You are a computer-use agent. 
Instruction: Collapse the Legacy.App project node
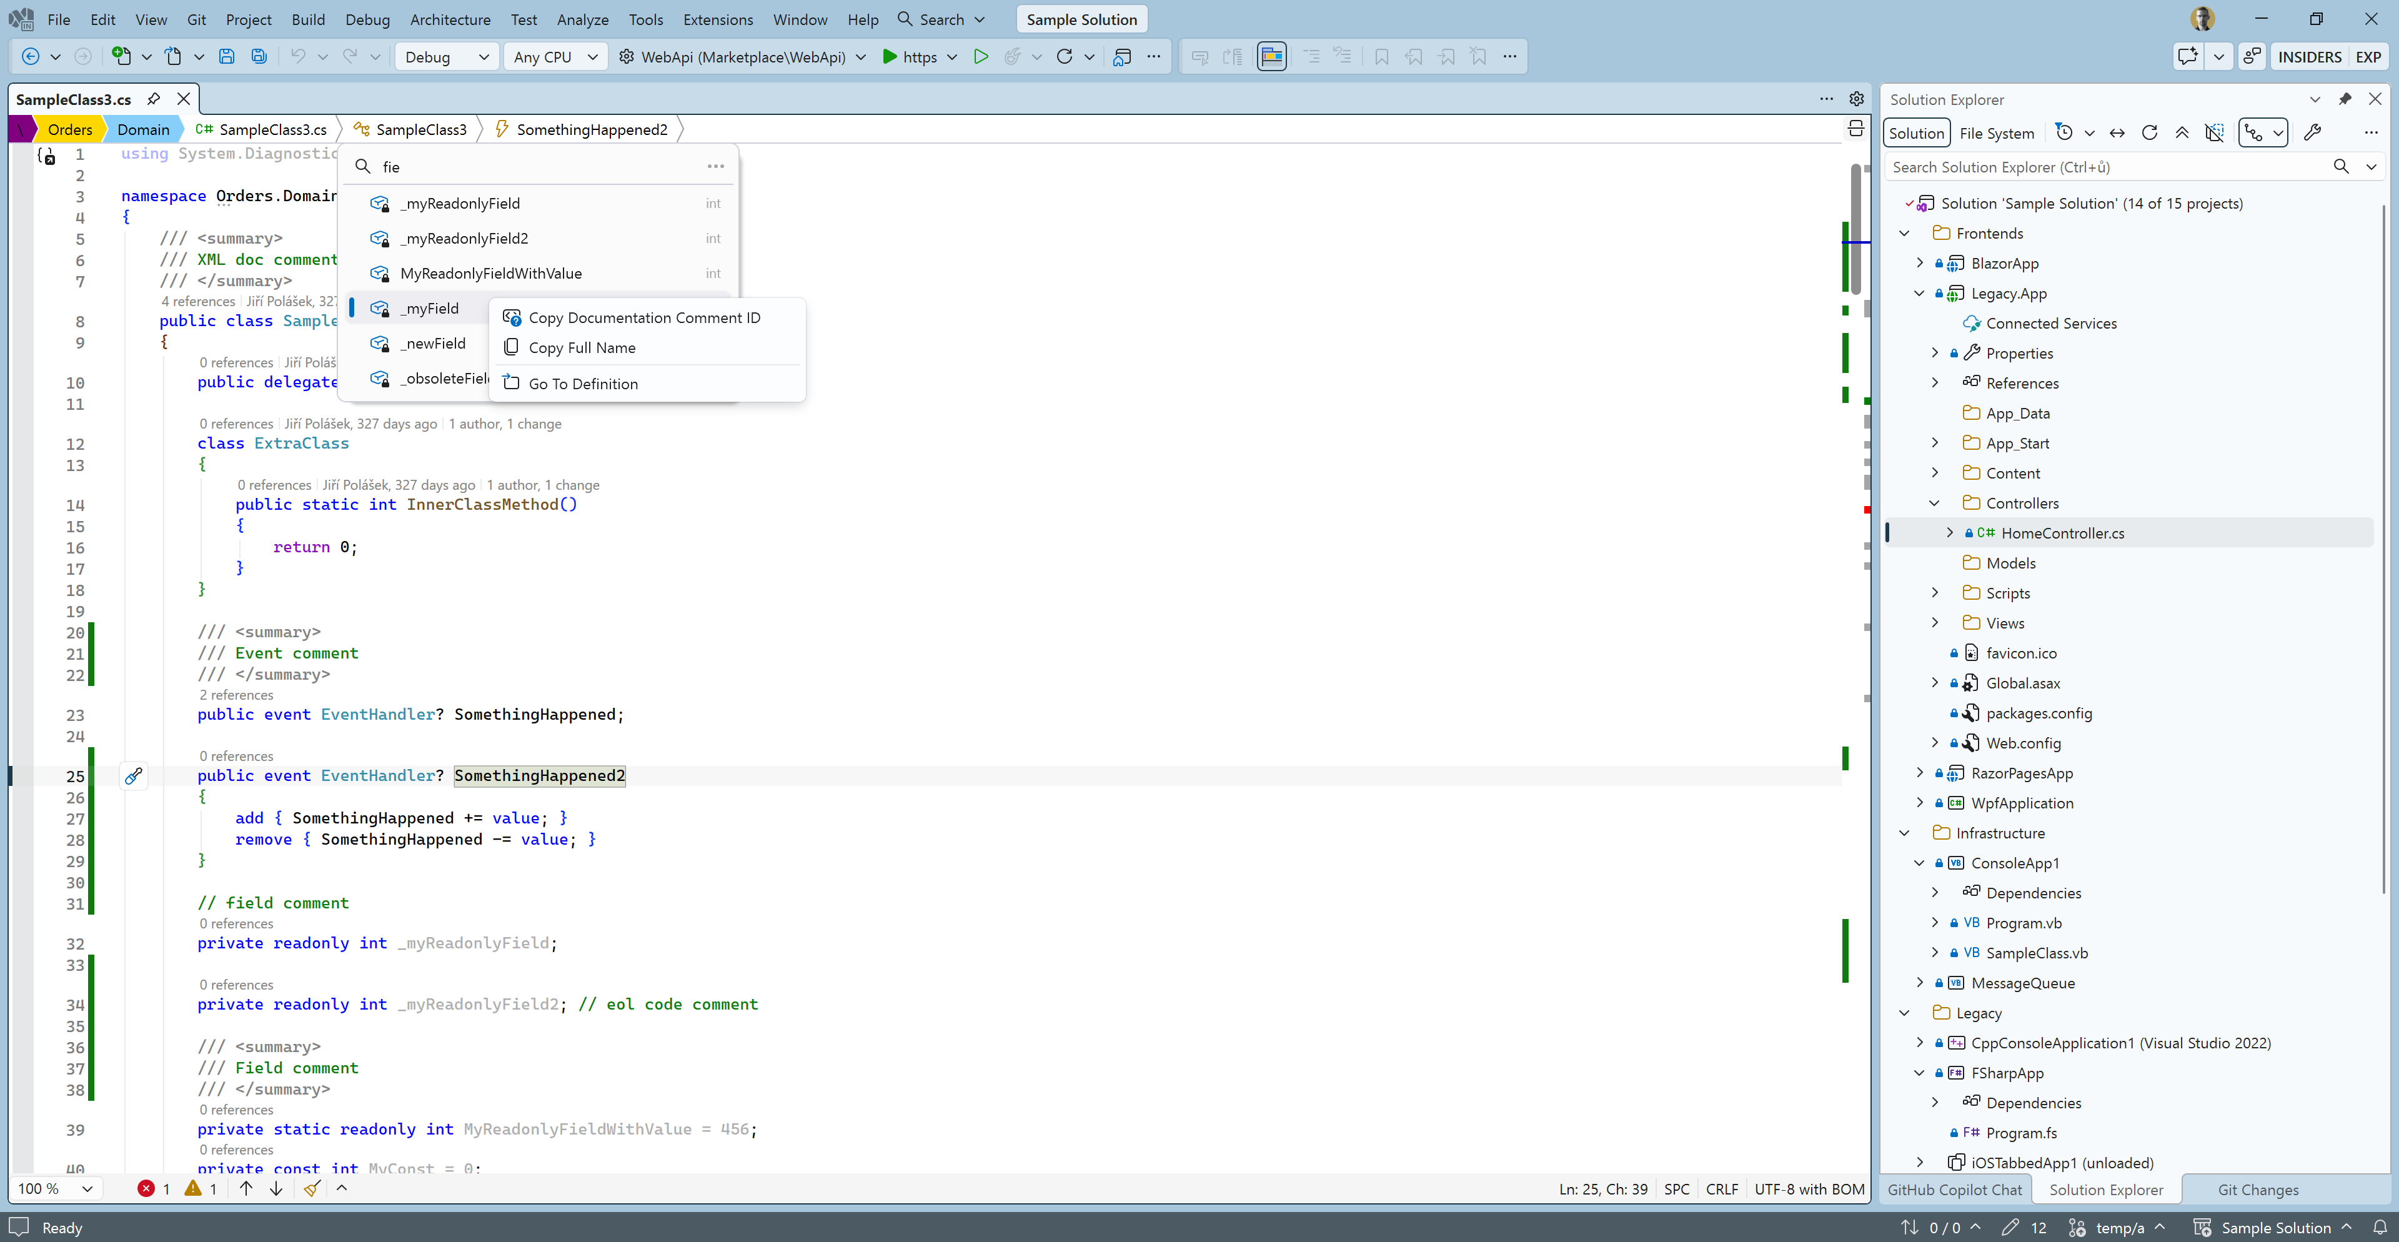(1919, 293)
